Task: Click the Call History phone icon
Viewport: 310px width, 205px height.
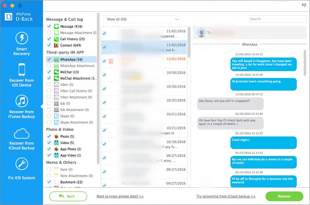Action: pyautogui.click(x=56, y=39)
